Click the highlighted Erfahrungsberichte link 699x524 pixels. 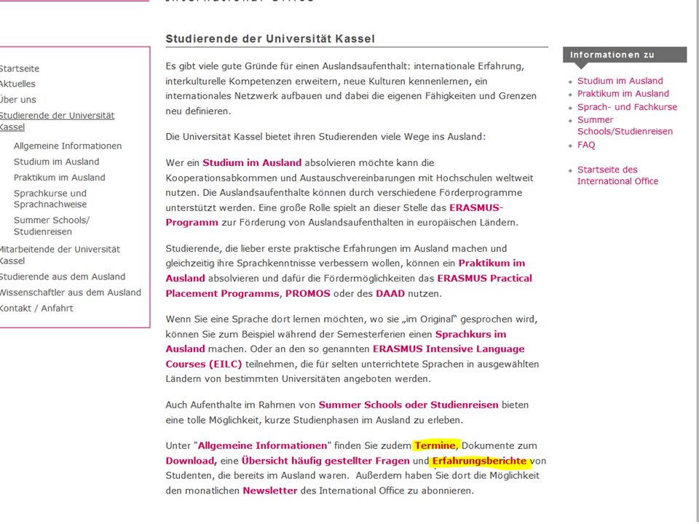[479, 461]
